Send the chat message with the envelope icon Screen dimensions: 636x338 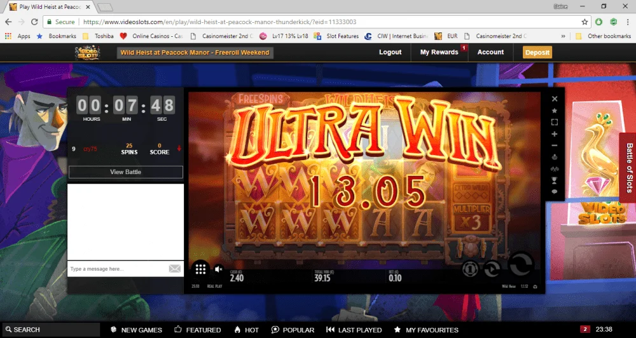175,269
